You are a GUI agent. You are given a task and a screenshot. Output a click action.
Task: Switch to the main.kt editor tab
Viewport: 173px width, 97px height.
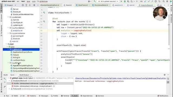pyautogui.click(x=132, y=5)
